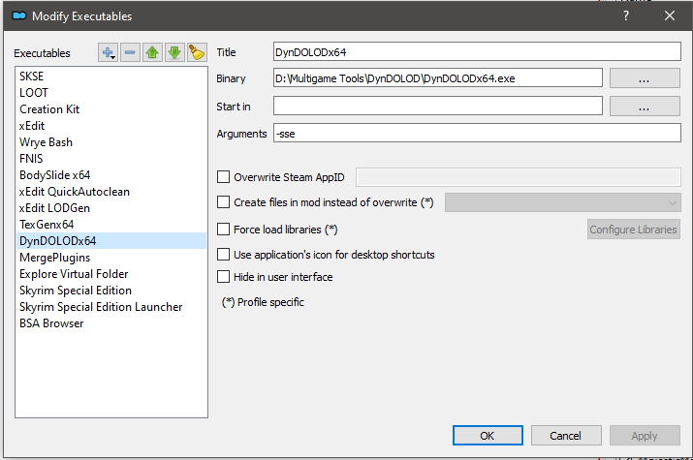
Task: Click the Cancel button
Action: click(x=566, y=436)
